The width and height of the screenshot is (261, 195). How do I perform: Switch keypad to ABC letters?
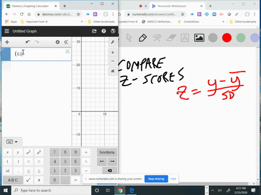(13, 180)
